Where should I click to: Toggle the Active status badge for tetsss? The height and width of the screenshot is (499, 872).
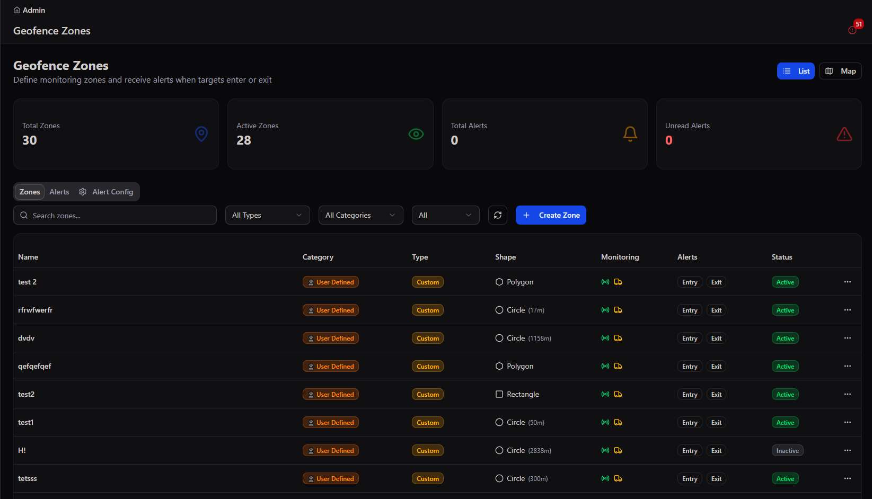[785, 479]
